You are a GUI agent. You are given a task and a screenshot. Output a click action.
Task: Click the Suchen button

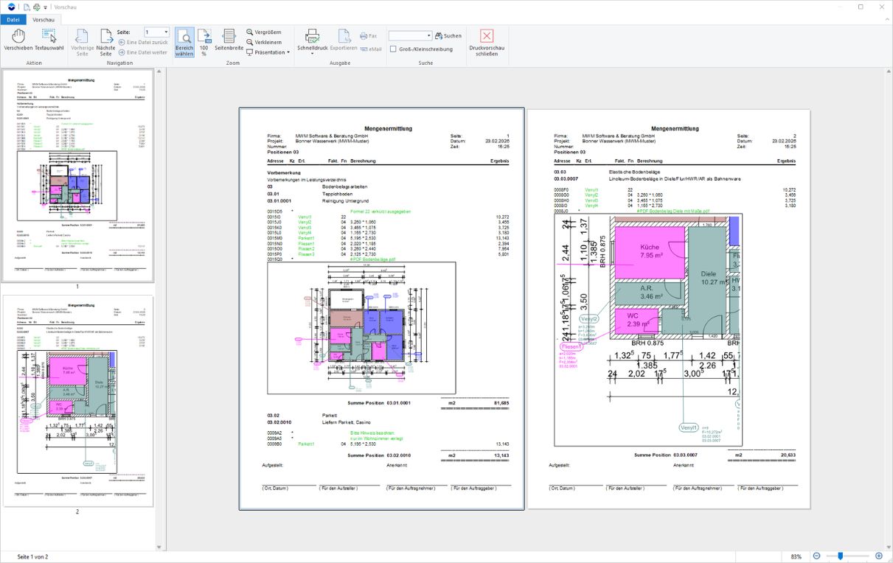coord(448,35)
